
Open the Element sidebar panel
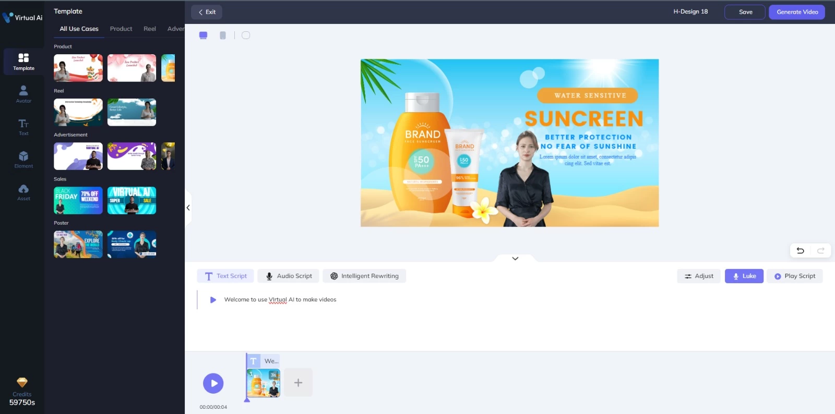point(23,160)
